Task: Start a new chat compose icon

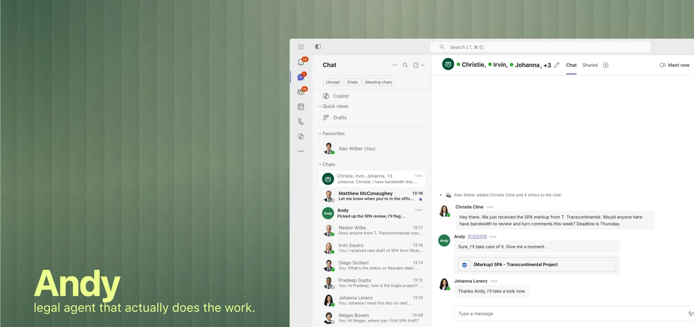Action: (x=416, y=65)
